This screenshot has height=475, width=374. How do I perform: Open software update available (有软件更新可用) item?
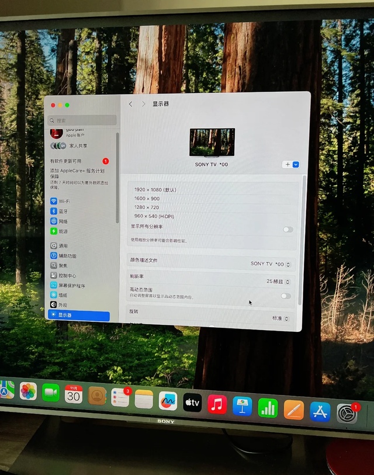pyautogui.click(x=79, y=161)
